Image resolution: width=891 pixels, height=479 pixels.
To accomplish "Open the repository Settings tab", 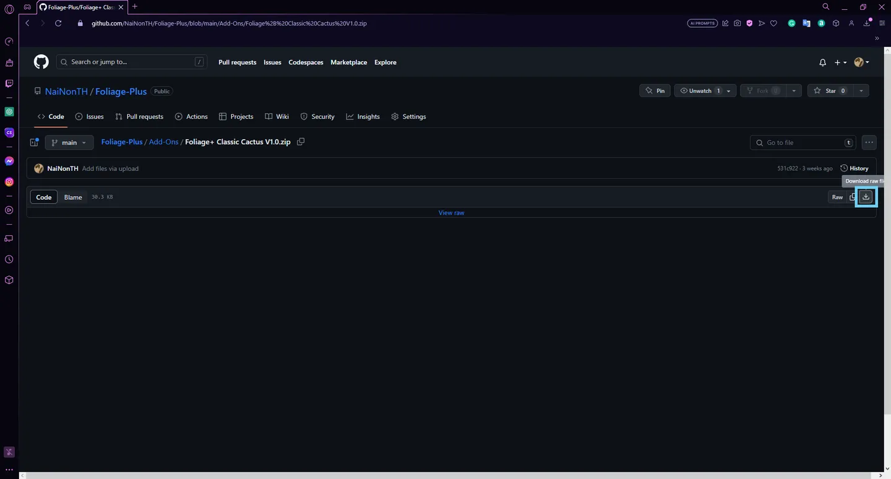I will (408, 116).
